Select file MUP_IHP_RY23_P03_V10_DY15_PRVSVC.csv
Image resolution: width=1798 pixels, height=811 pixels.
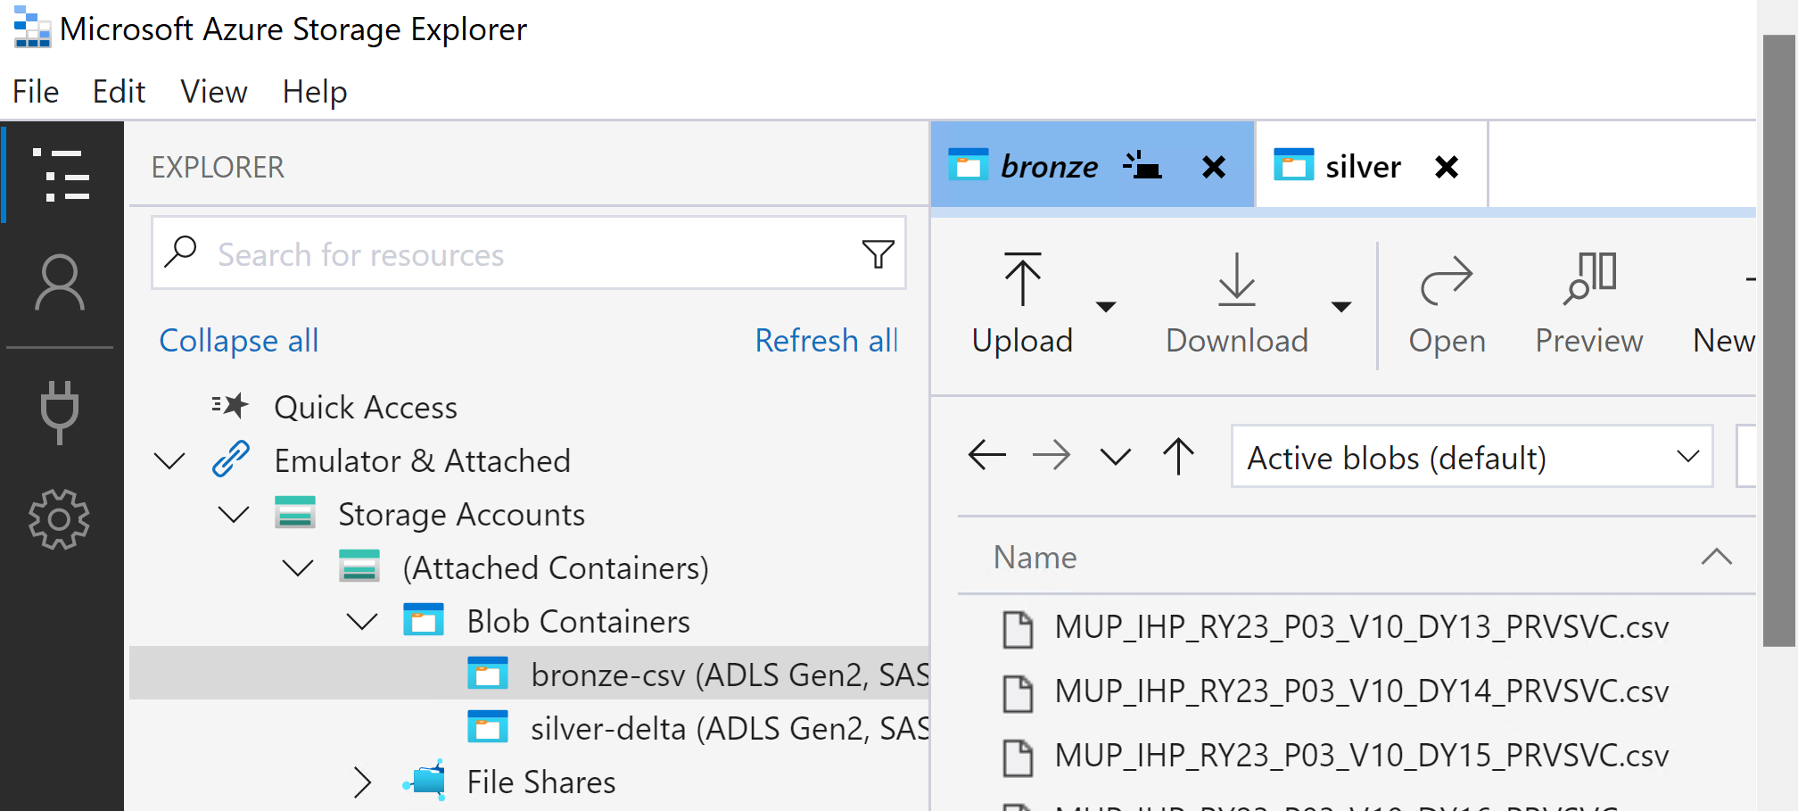tap(1361, 755)
